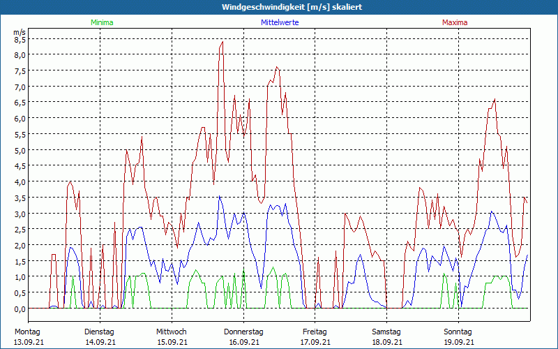Viewport: 558px width, 349px height.
Task: Click the chart title 'Windgeschwindigkeit [m/s] skaliert'
Action: 292,7
